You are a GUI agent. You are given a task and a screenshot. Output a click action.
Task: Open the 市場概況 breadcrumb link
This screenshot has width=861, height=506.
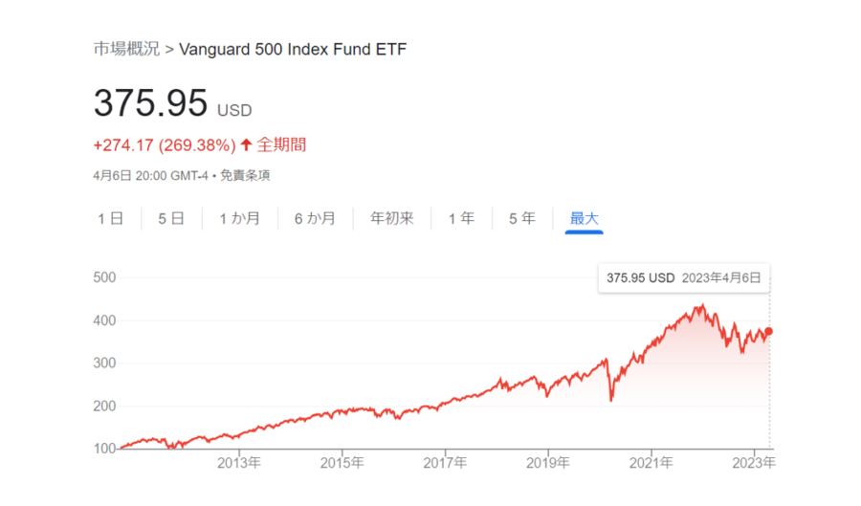tap(126, 49)
